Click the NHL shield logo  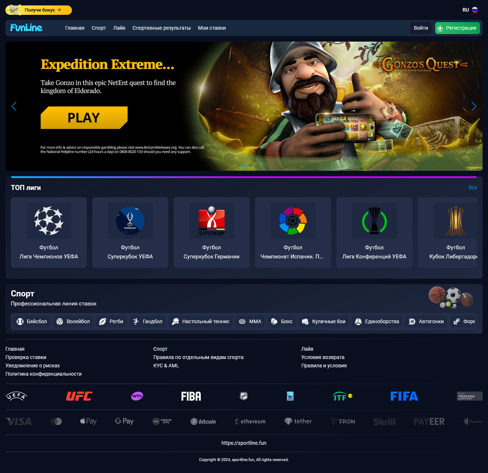click(244, 396)
